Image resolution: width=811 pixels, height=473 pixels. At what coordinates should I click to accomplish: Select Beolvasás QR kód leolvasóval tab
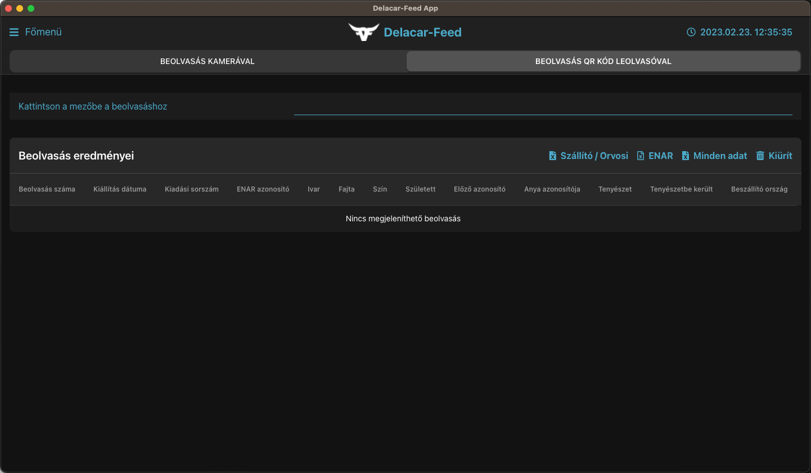[603, 61]
